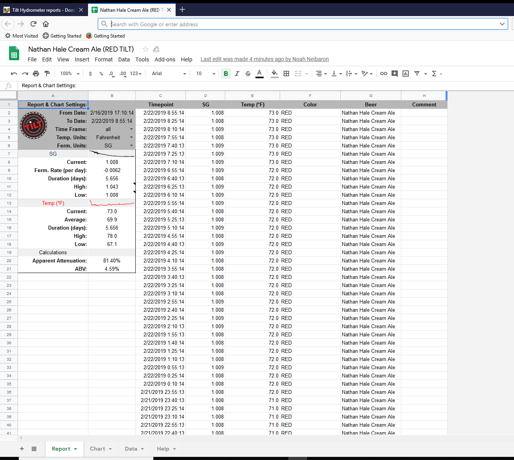514x460 pixels.
Task: Open the font size 10 dropdown
Action: tap(206, 74)
